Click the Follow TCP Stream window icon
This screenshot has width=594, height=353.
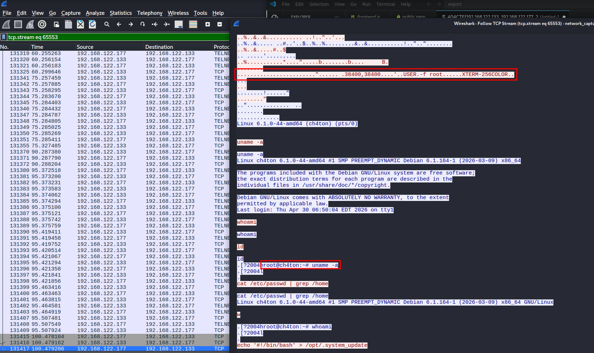tap(236, 24)
